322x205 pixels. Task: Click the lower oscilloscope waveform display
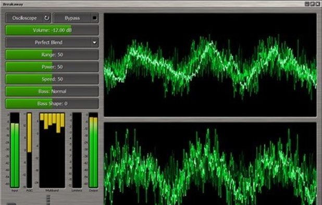tap(210, 164)
